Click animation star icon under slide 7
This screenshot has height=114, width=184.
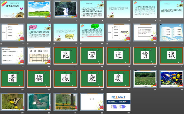click(160, 21)
